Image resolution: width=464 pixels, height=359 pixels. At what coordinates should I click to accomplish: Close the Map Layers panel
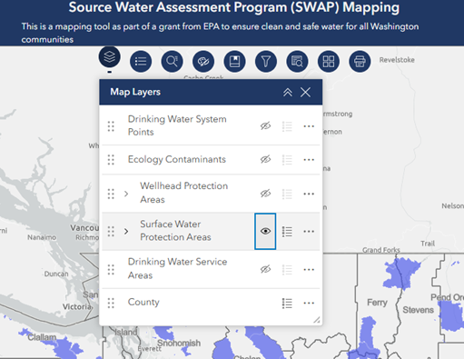[305, 92]
